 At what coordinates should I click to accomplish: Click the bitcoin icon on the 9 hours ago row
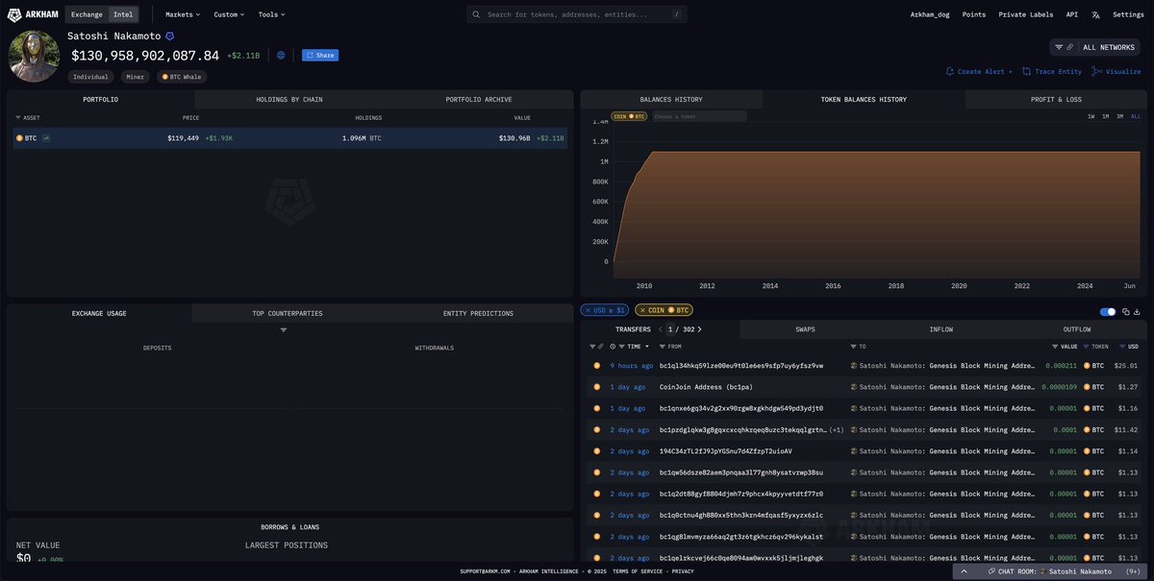click(597, 366)
